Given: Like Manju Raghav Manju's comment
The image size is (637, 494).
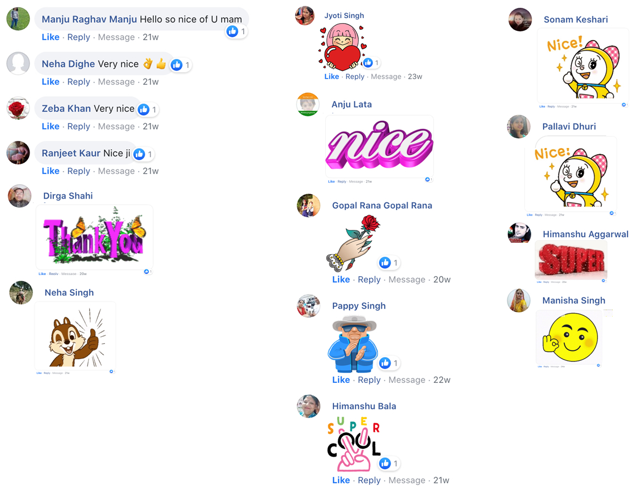Looking at the screenshot, I should coord(51,37).
